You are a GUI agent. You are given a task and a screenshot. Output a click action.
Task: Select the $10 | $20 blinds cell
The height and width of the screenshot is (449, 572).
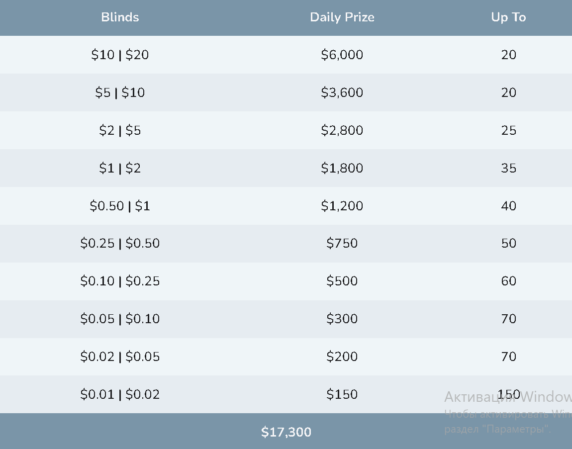click(120, 55)
